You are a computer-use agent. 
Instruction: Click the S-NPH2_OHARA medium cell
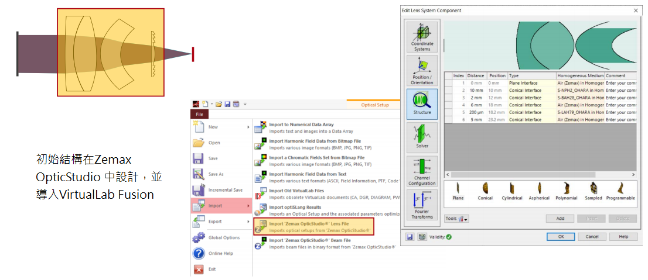click(x=580, y=90)
